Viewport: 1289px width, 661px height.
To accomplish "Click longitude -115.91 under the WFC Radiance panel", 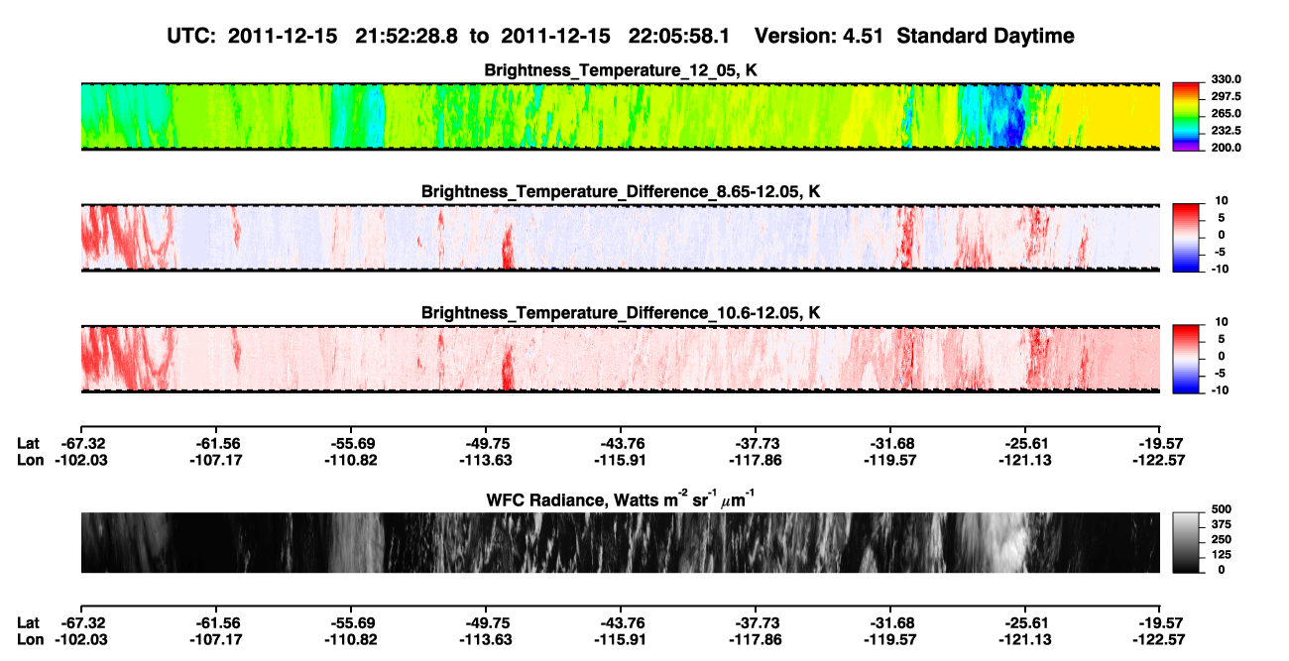I will pyautogui.click(x=621, y=640).
